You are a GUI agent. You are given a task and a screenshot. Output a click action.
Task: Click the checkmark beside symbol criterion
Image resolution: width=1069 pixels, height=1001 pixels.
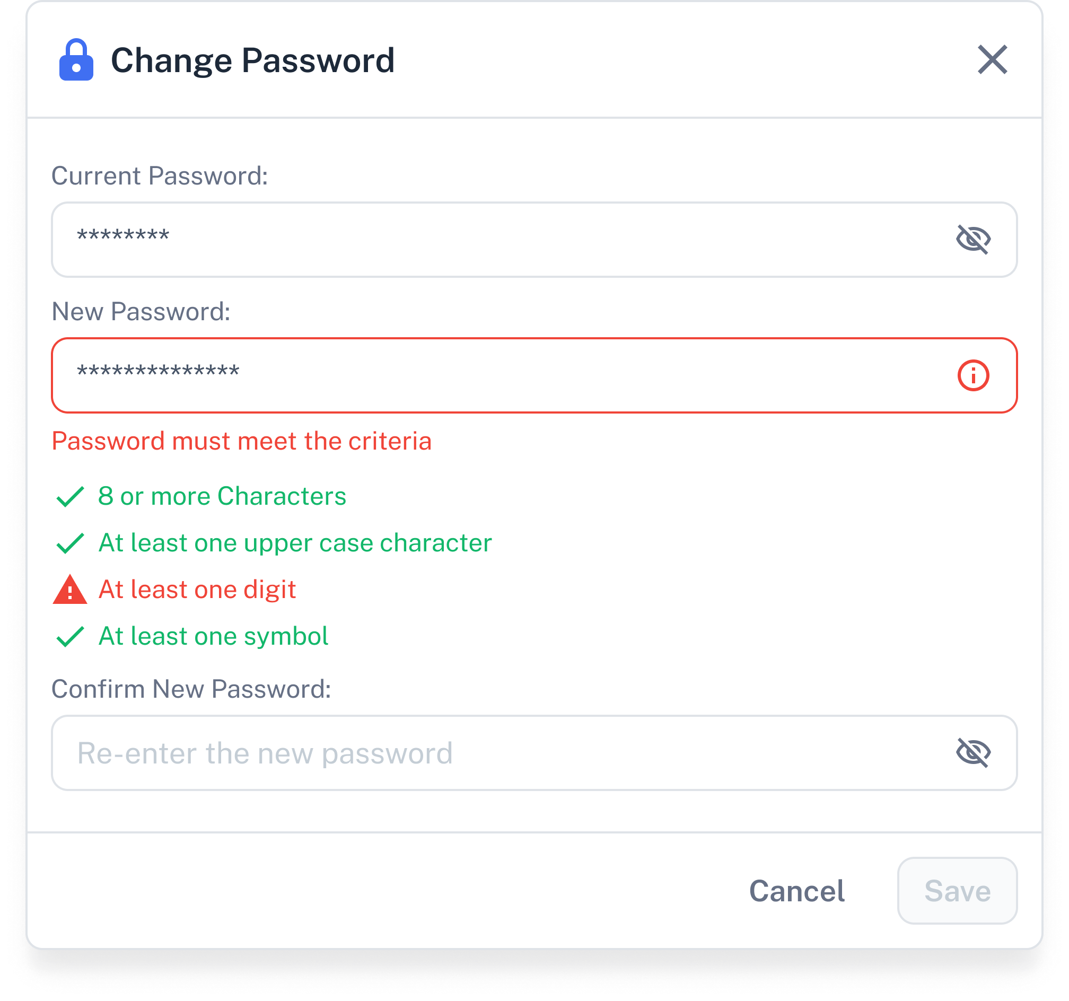(70, 636)
